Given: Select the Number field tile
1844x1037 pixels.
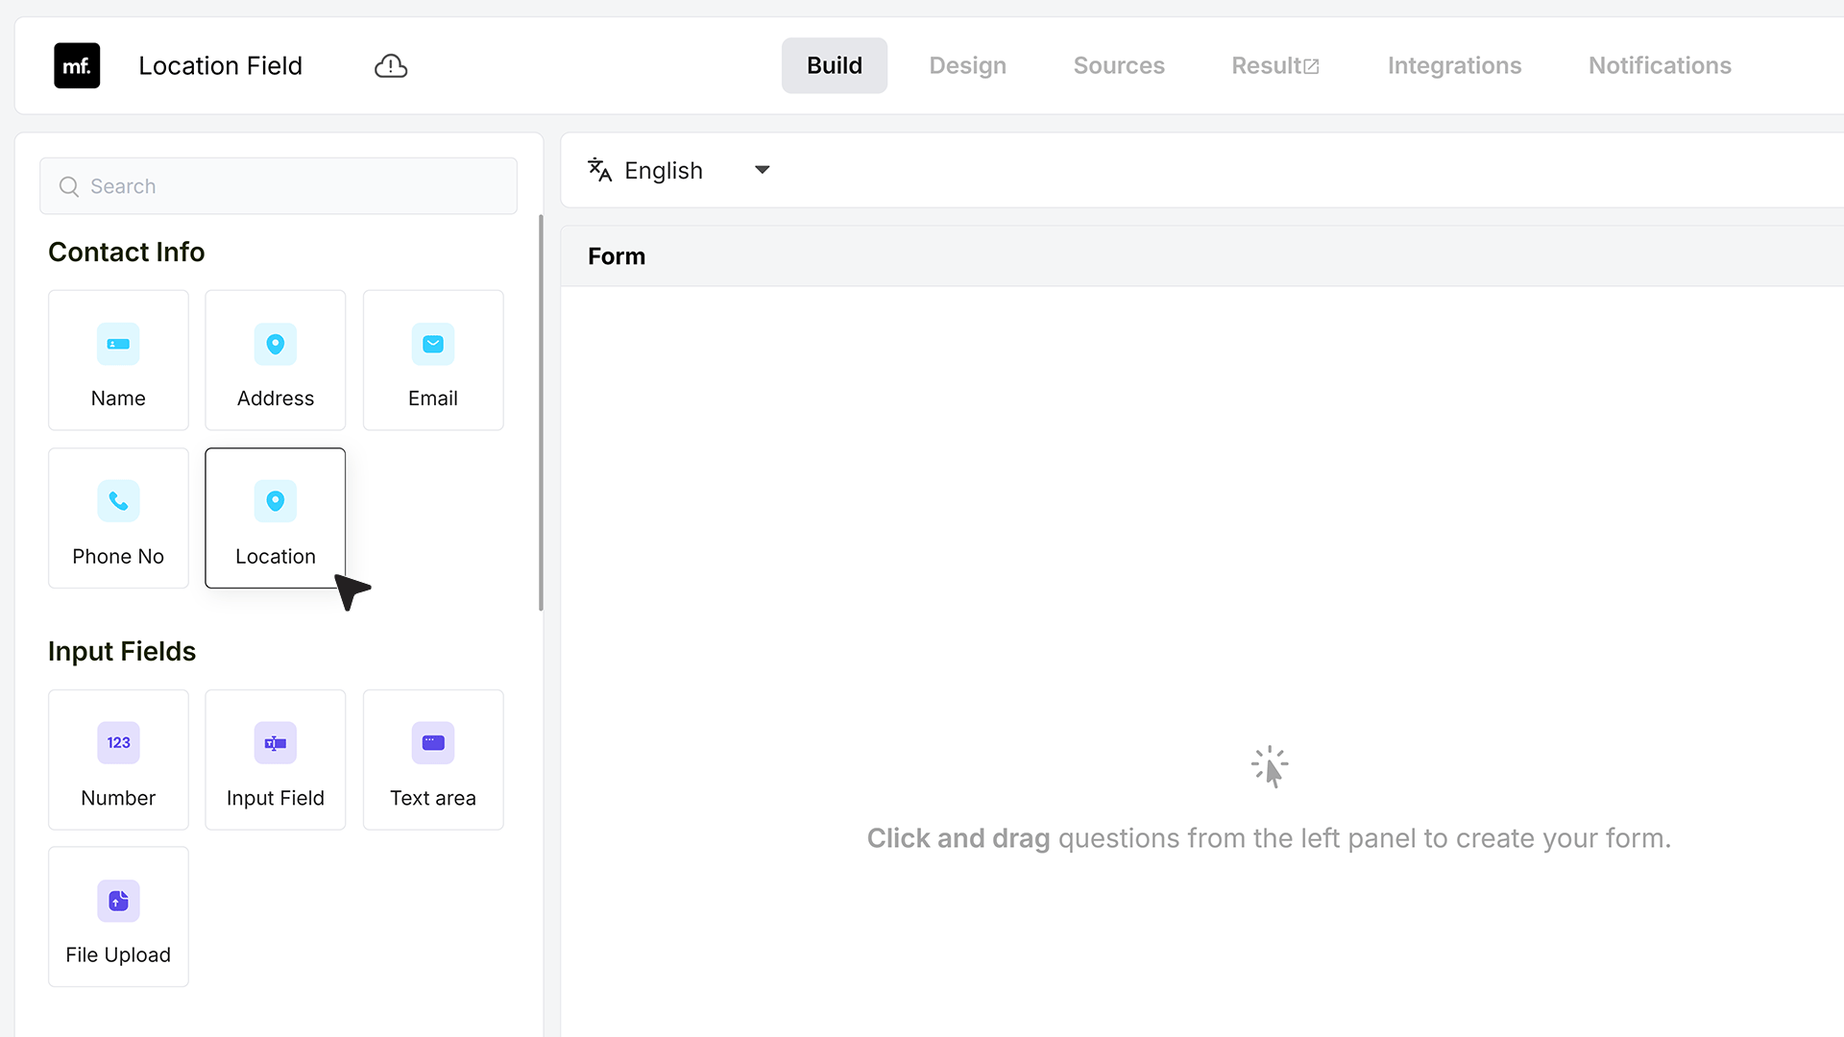Looking at the screenshot, I should [x=118, y=760].
